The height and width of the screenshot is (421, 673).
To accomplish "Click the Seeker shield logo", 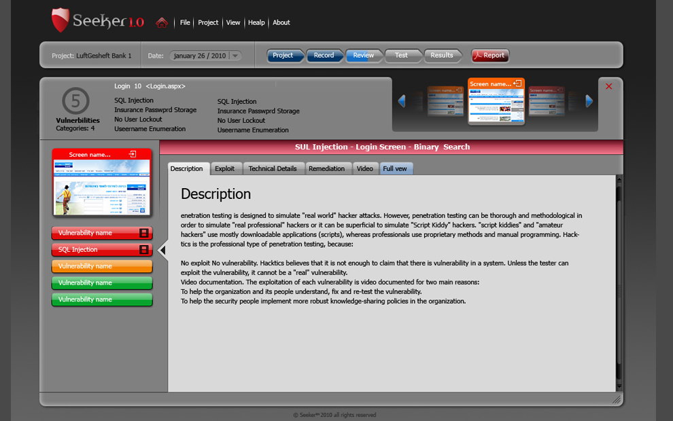I will click(x=61, y=20).
